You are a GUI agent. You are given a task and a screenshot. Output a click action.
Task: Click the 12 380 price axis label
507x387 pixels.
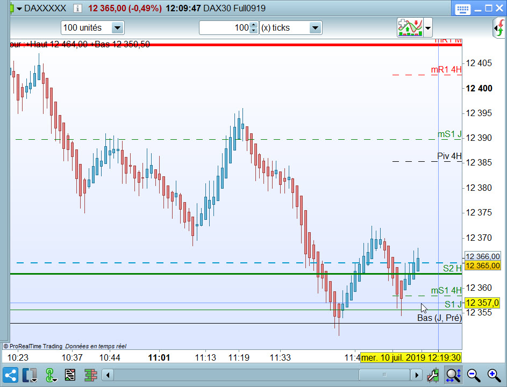pos(479,188)
